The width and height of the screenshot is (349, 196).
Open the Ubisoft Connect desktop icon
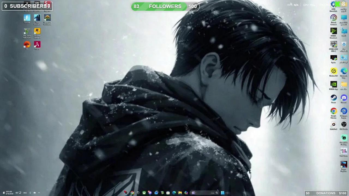click(333, 20)
